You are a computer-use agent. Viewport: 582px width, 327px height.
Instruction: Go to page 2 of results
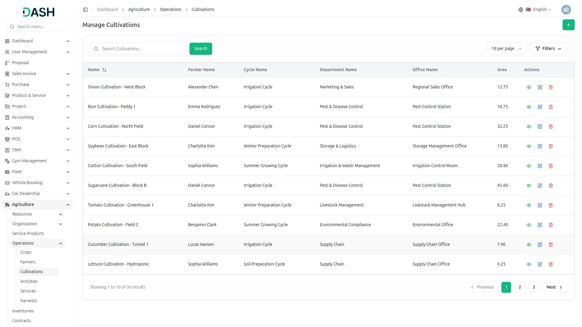(520, 287)
